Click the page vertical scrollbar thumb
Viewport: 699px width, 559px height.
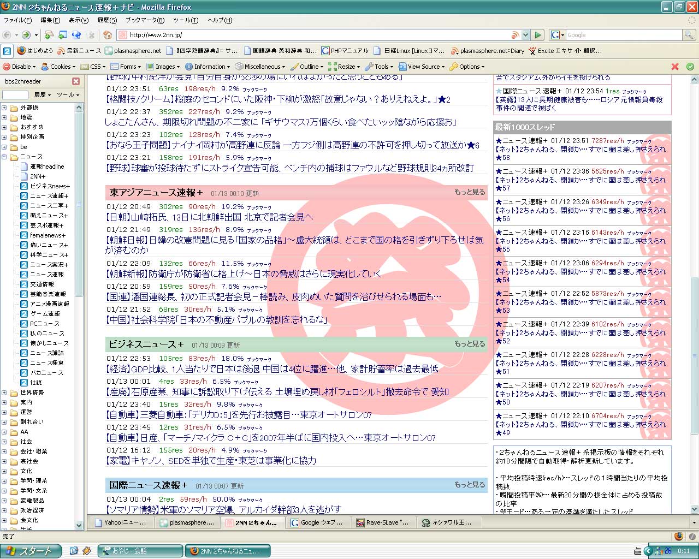click(x=694, y=355)
